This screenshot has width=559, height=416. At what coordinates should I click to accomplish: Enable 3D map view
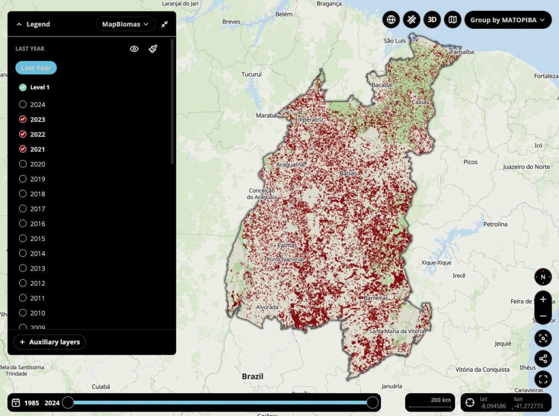432,20
